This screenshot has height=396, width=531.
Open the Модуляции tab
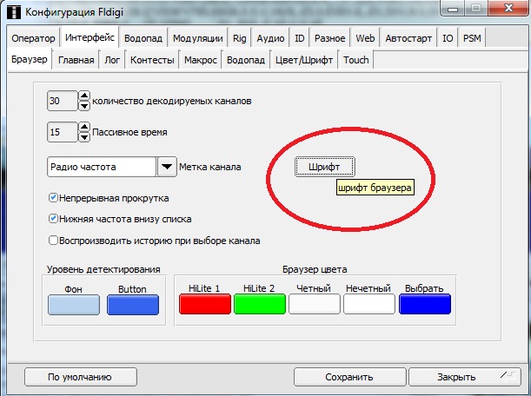pos(198,38)
